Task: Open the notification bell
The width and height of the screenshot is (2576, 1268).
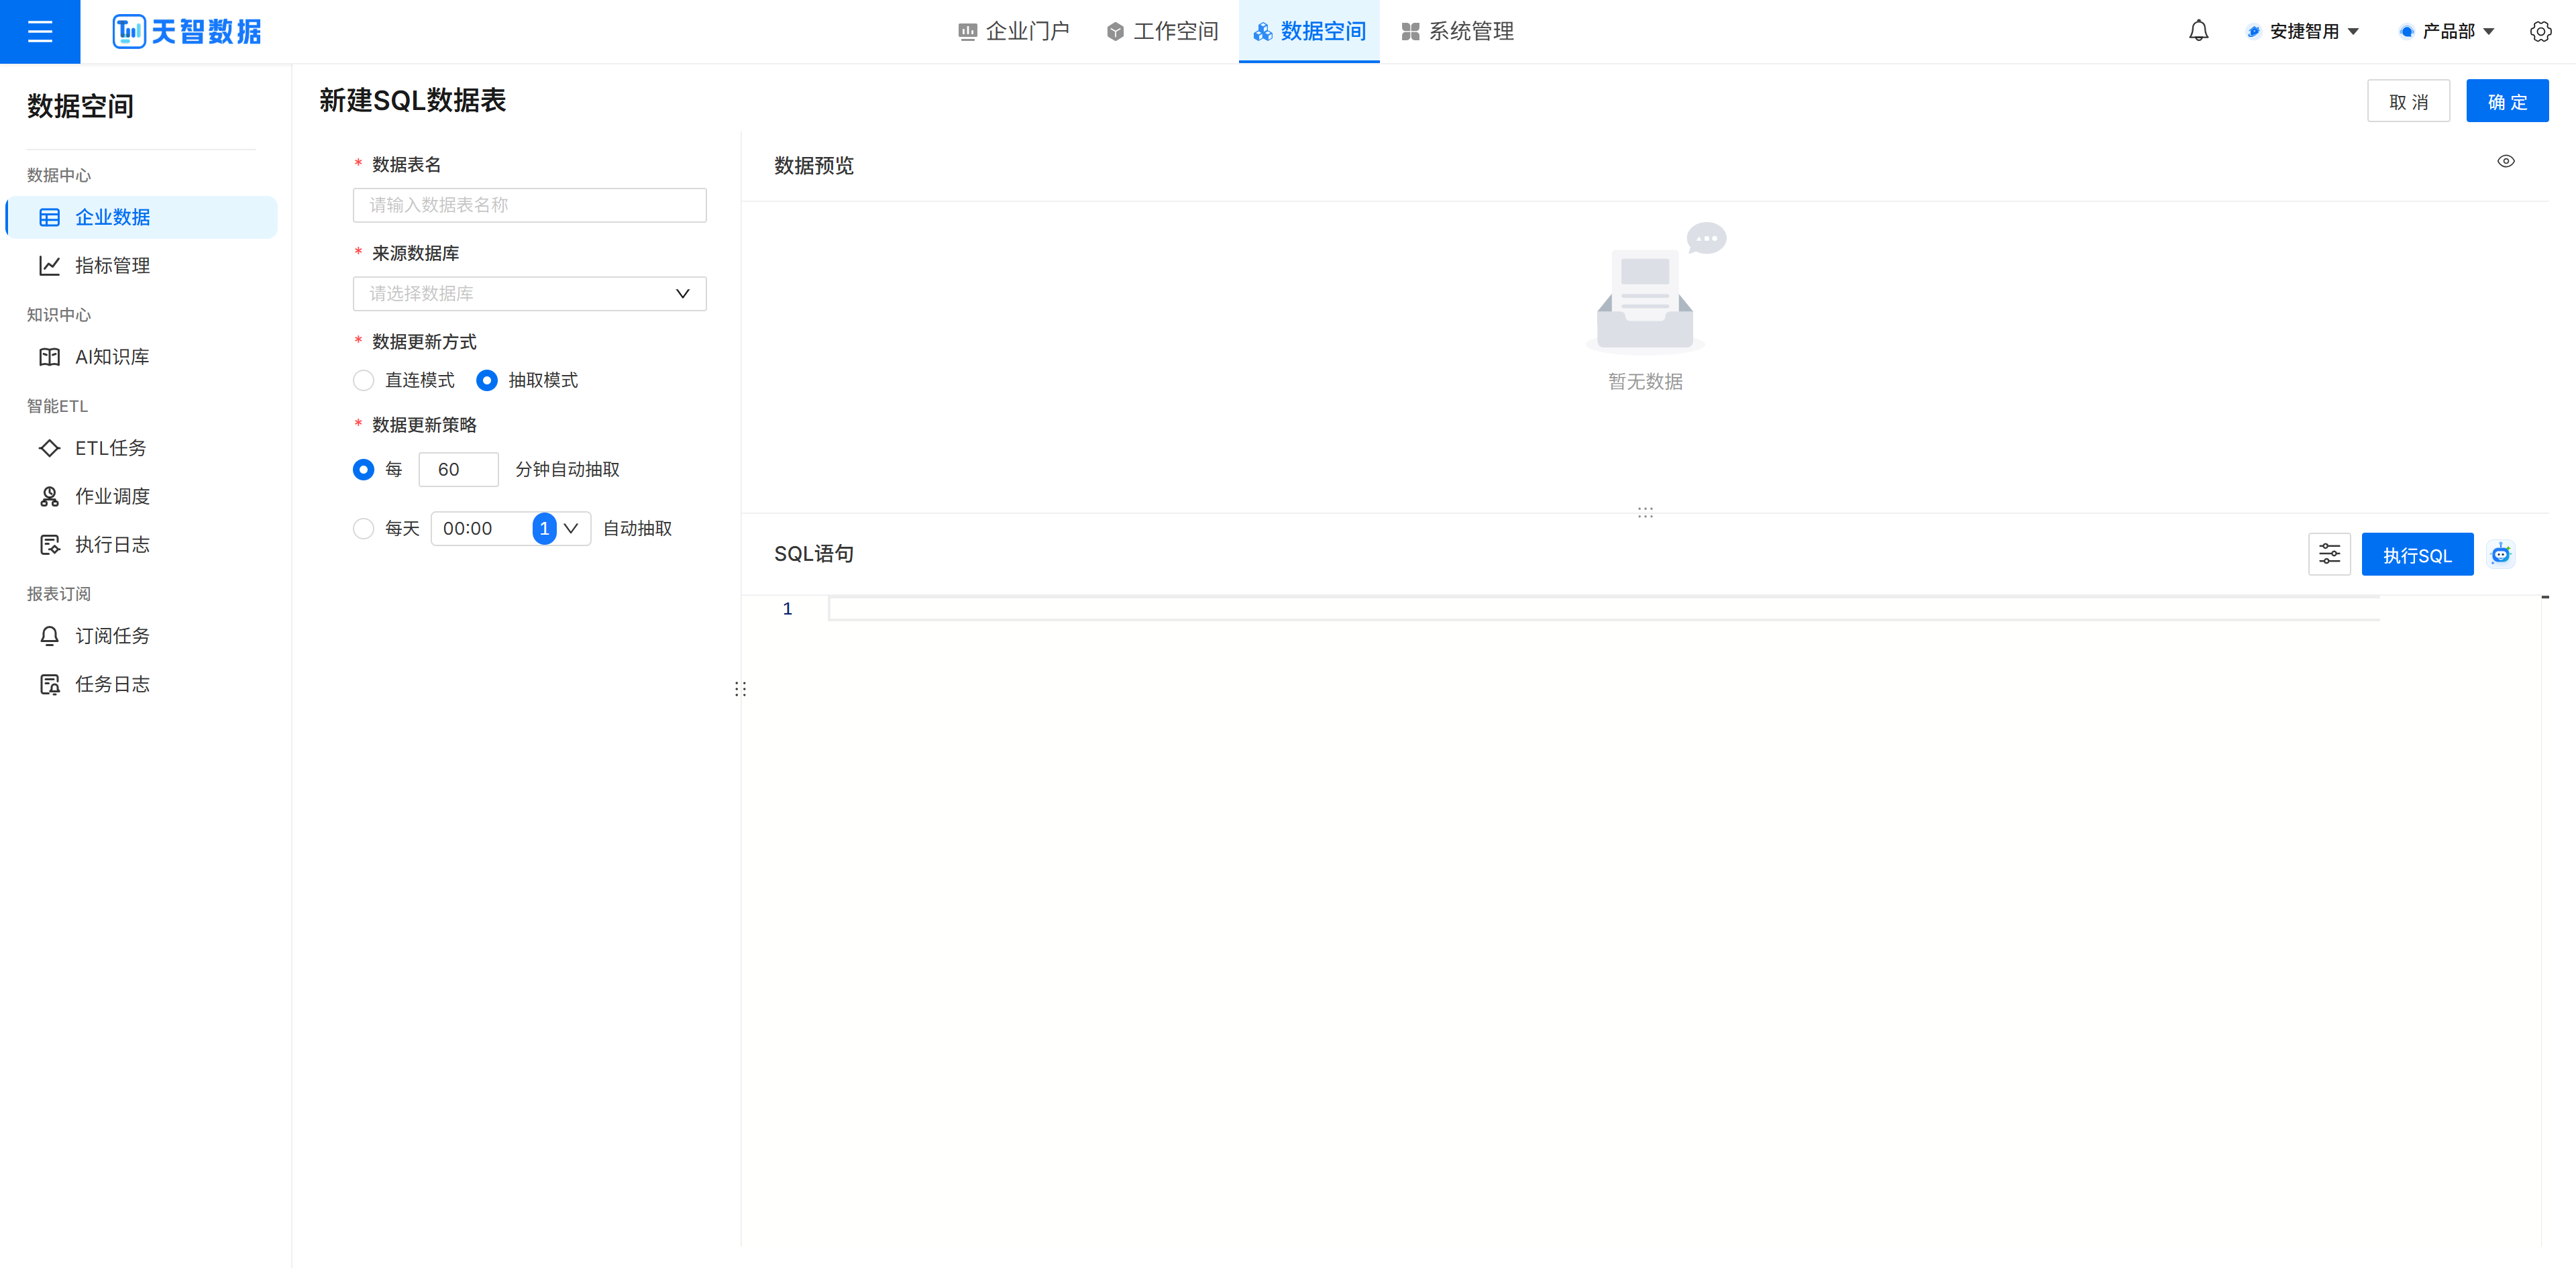Action: pyautogui.click(x=2198, y=32)
